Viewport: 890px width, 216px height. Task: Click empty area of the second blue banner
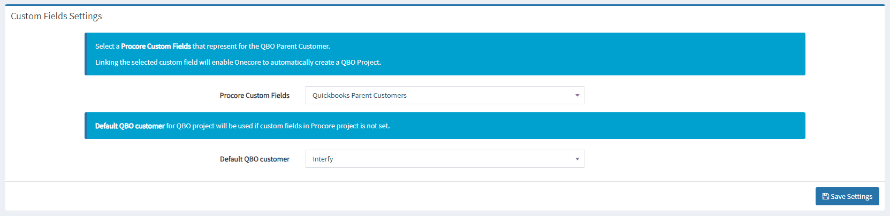click(589, 126)
